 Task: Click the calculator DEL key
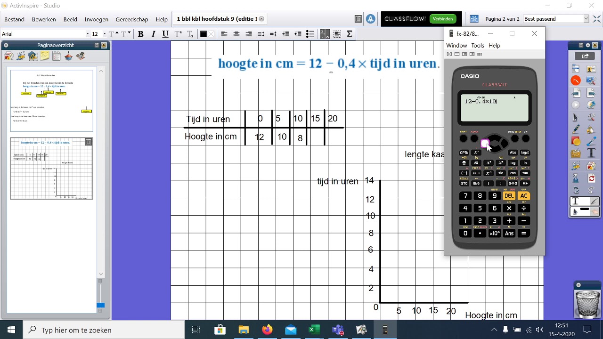click(509, 196)
